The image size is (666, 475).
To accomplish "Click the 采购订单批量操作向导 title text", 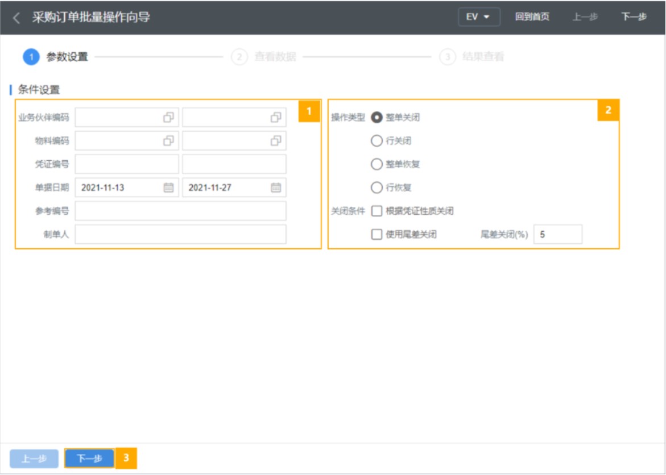I will point(91,18).
